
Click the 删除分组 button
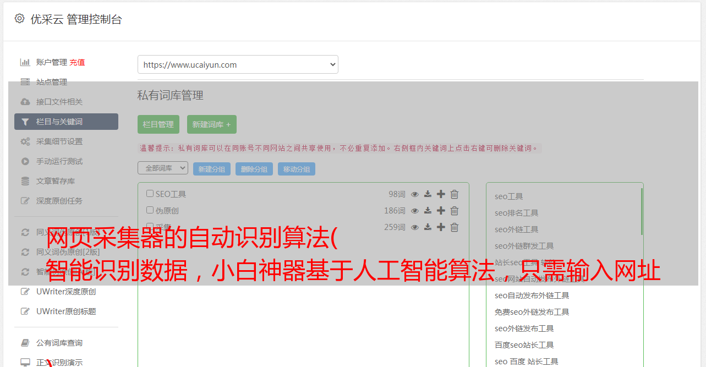[254, 169]
